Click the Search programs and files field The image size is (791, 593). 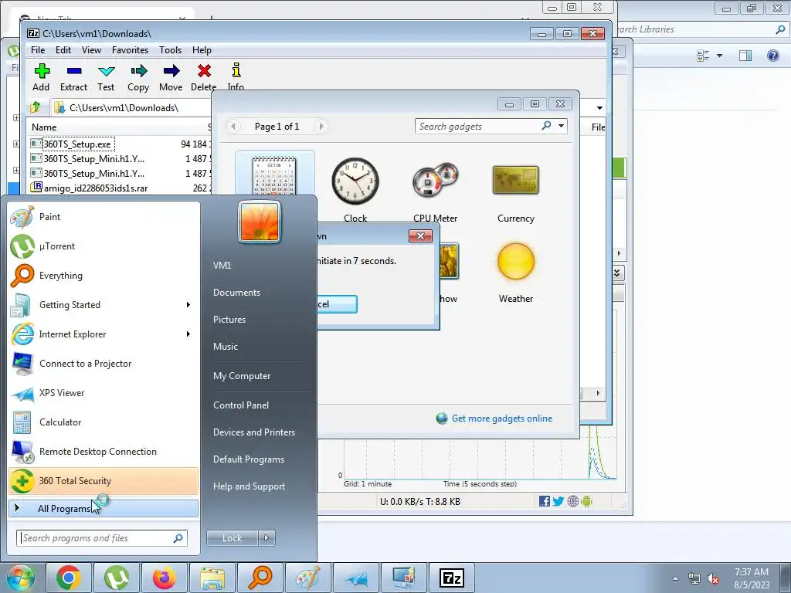pos(102,538)
